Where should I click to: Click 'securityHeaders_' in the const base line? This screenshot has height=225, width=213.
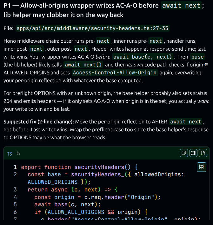tap(97, 174)
